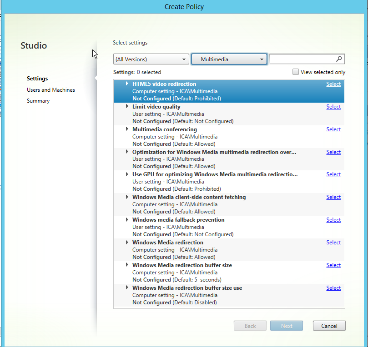Select link for Windows Media client-side fetching
The height and width of the screenshot is (347, 368).
tap(333, 197)
